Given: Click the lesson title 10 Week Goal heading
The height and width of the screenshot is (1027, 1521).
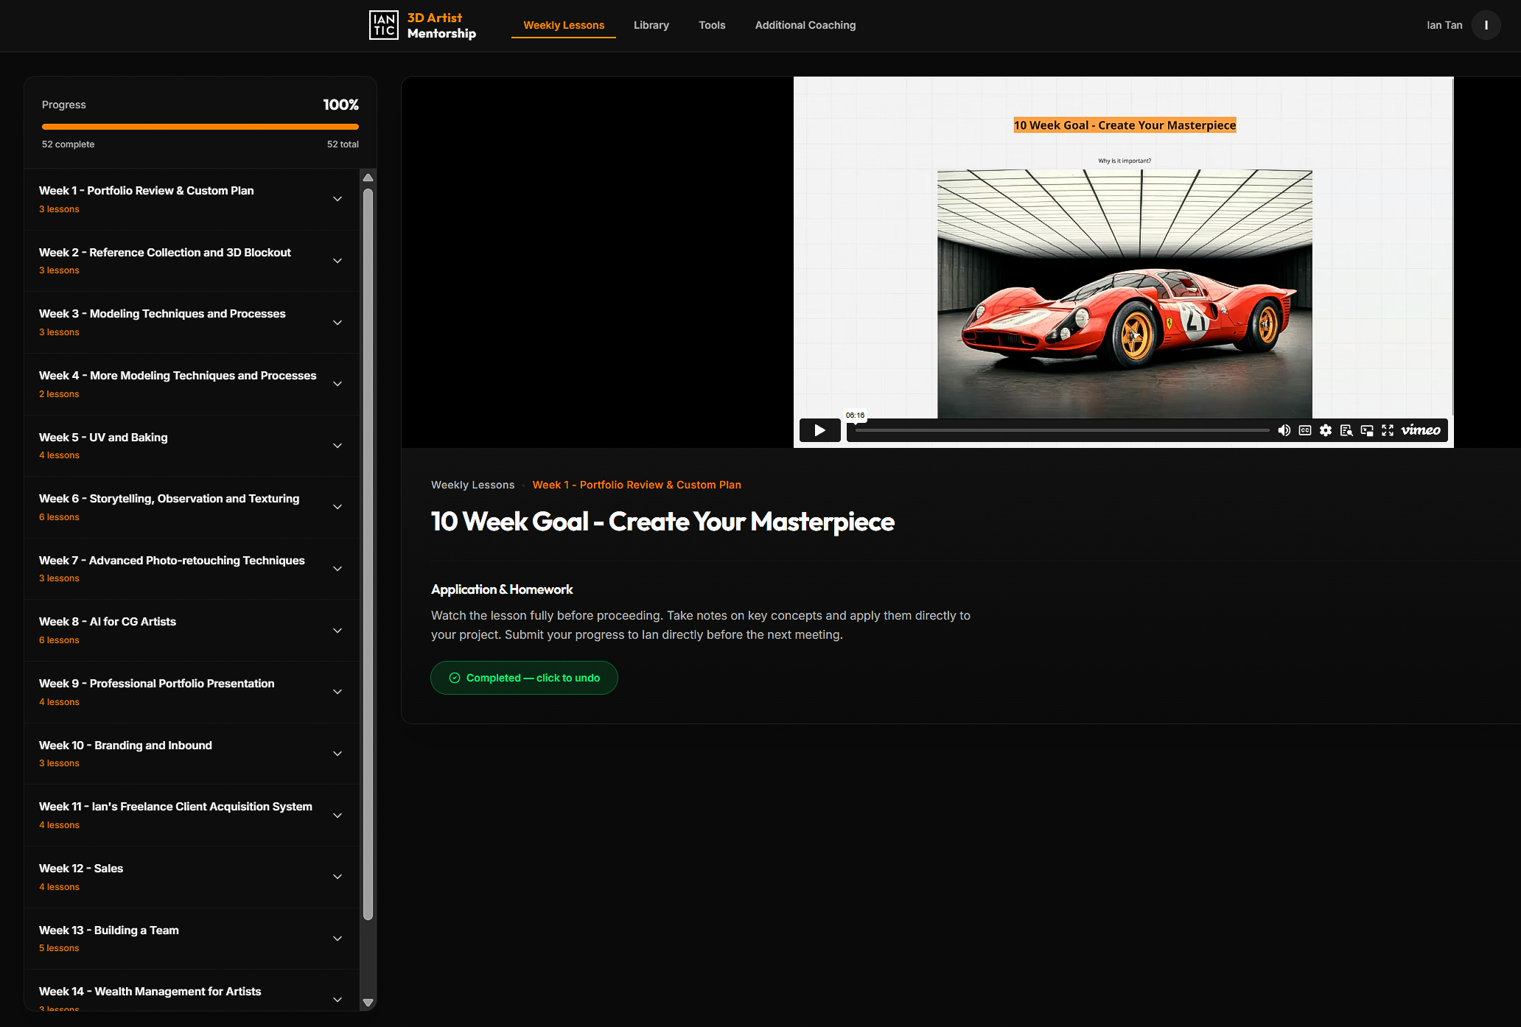Looking at the screenshot, I should [x=662, y=522].
